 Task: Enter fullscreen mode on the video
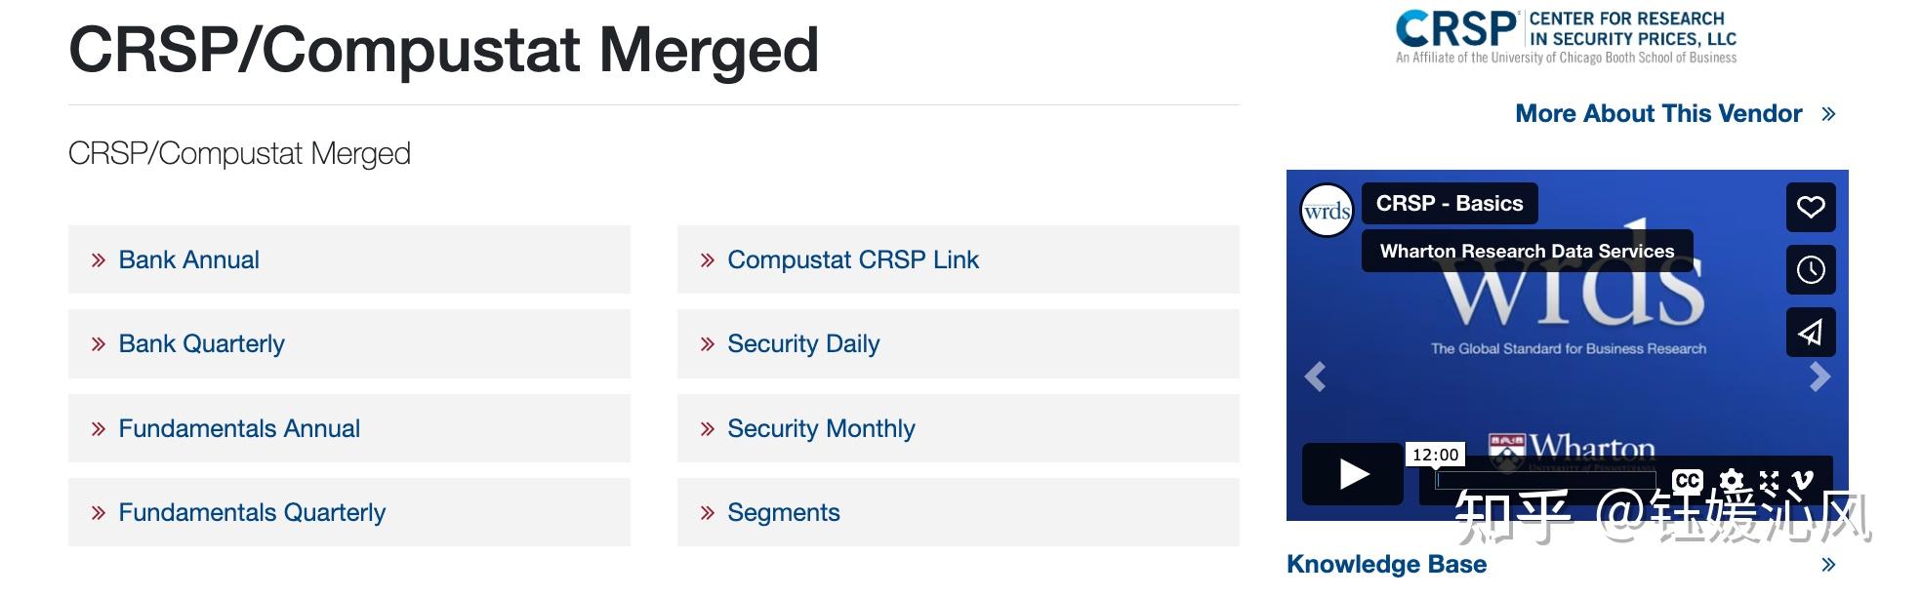[1770, 480]
